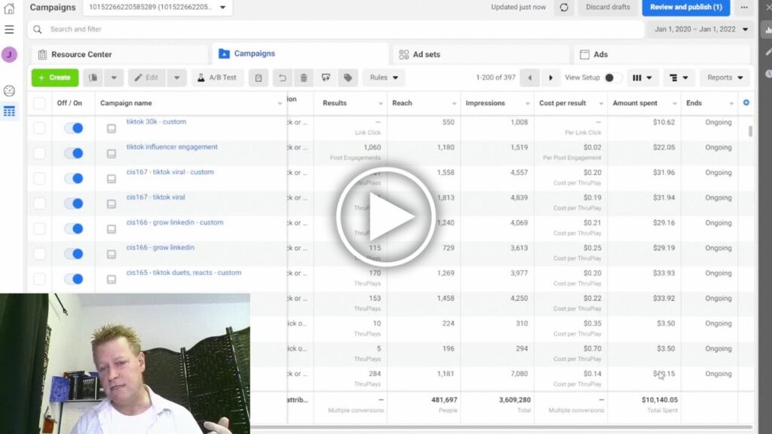Switch to the Resource Center tab
Image resolution: width=772 pixels, height=434 pixels.
pos(120,54)
